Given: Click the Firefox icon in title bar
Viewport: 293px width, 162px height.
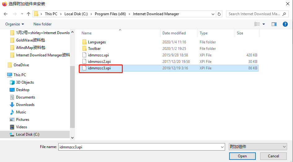Looking at the screenshot, I should point(4,4).
